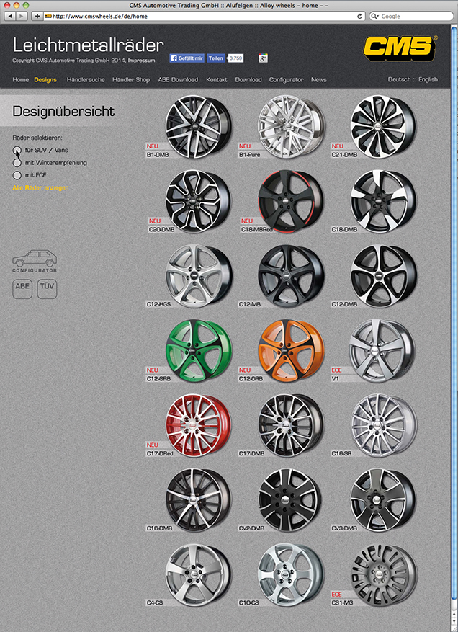
Task: Click 'Alle Räder anzeigen' link
Action: [41, 187]
